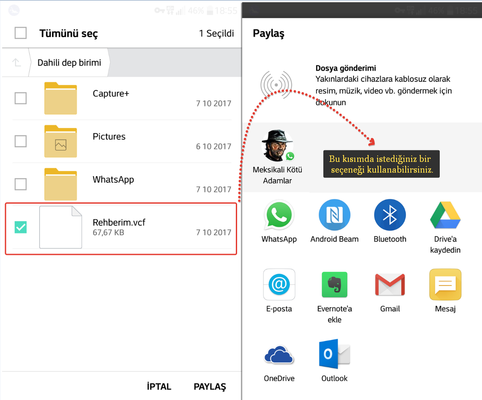Tap the PAYLAŞ button
482x400 pixels.
pyautogui.click(x=210, y=387)
